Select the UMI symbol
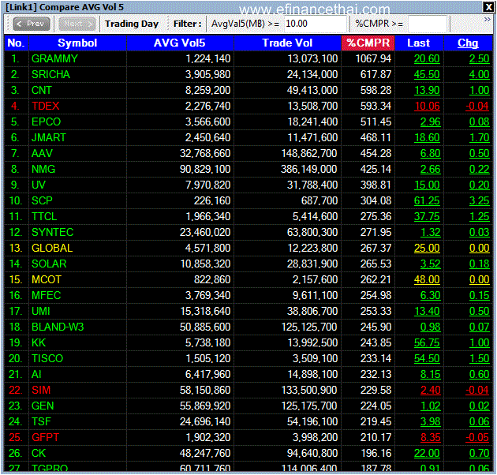This screenshot has width=497, height=475. 41,311
